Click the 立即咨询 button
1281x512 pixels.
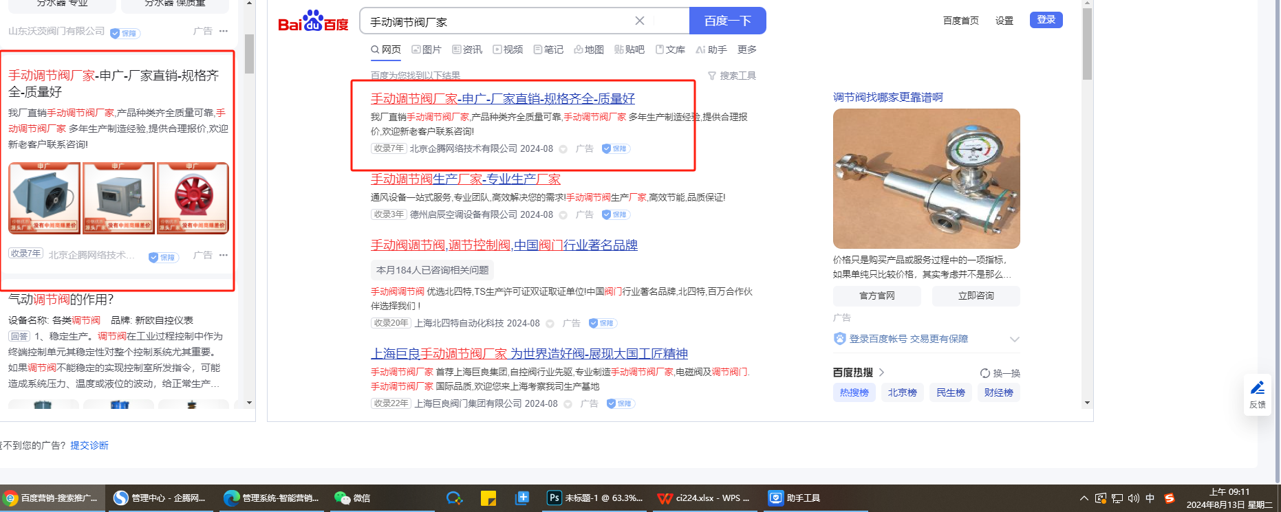976,296
